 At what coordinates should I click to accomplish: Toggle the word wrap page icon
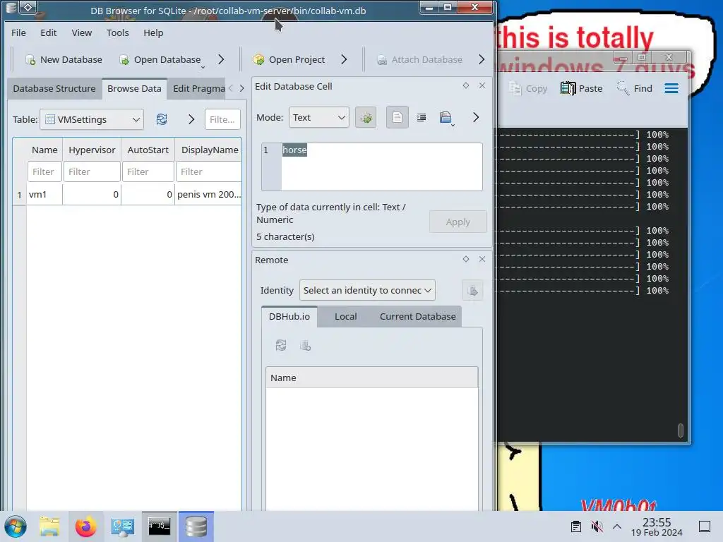[x=397, y=118]
